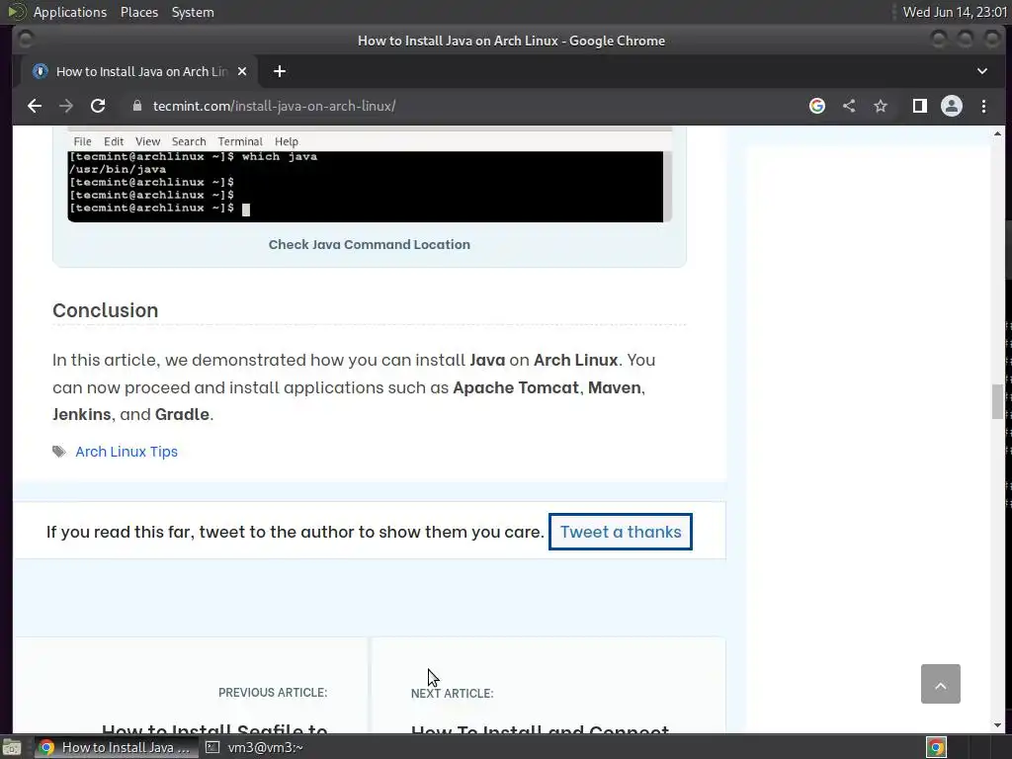The image size is (1012, 759).
Task: Click Chrome icon in bottom-right workspace switcher
Action: click(937, 747)
